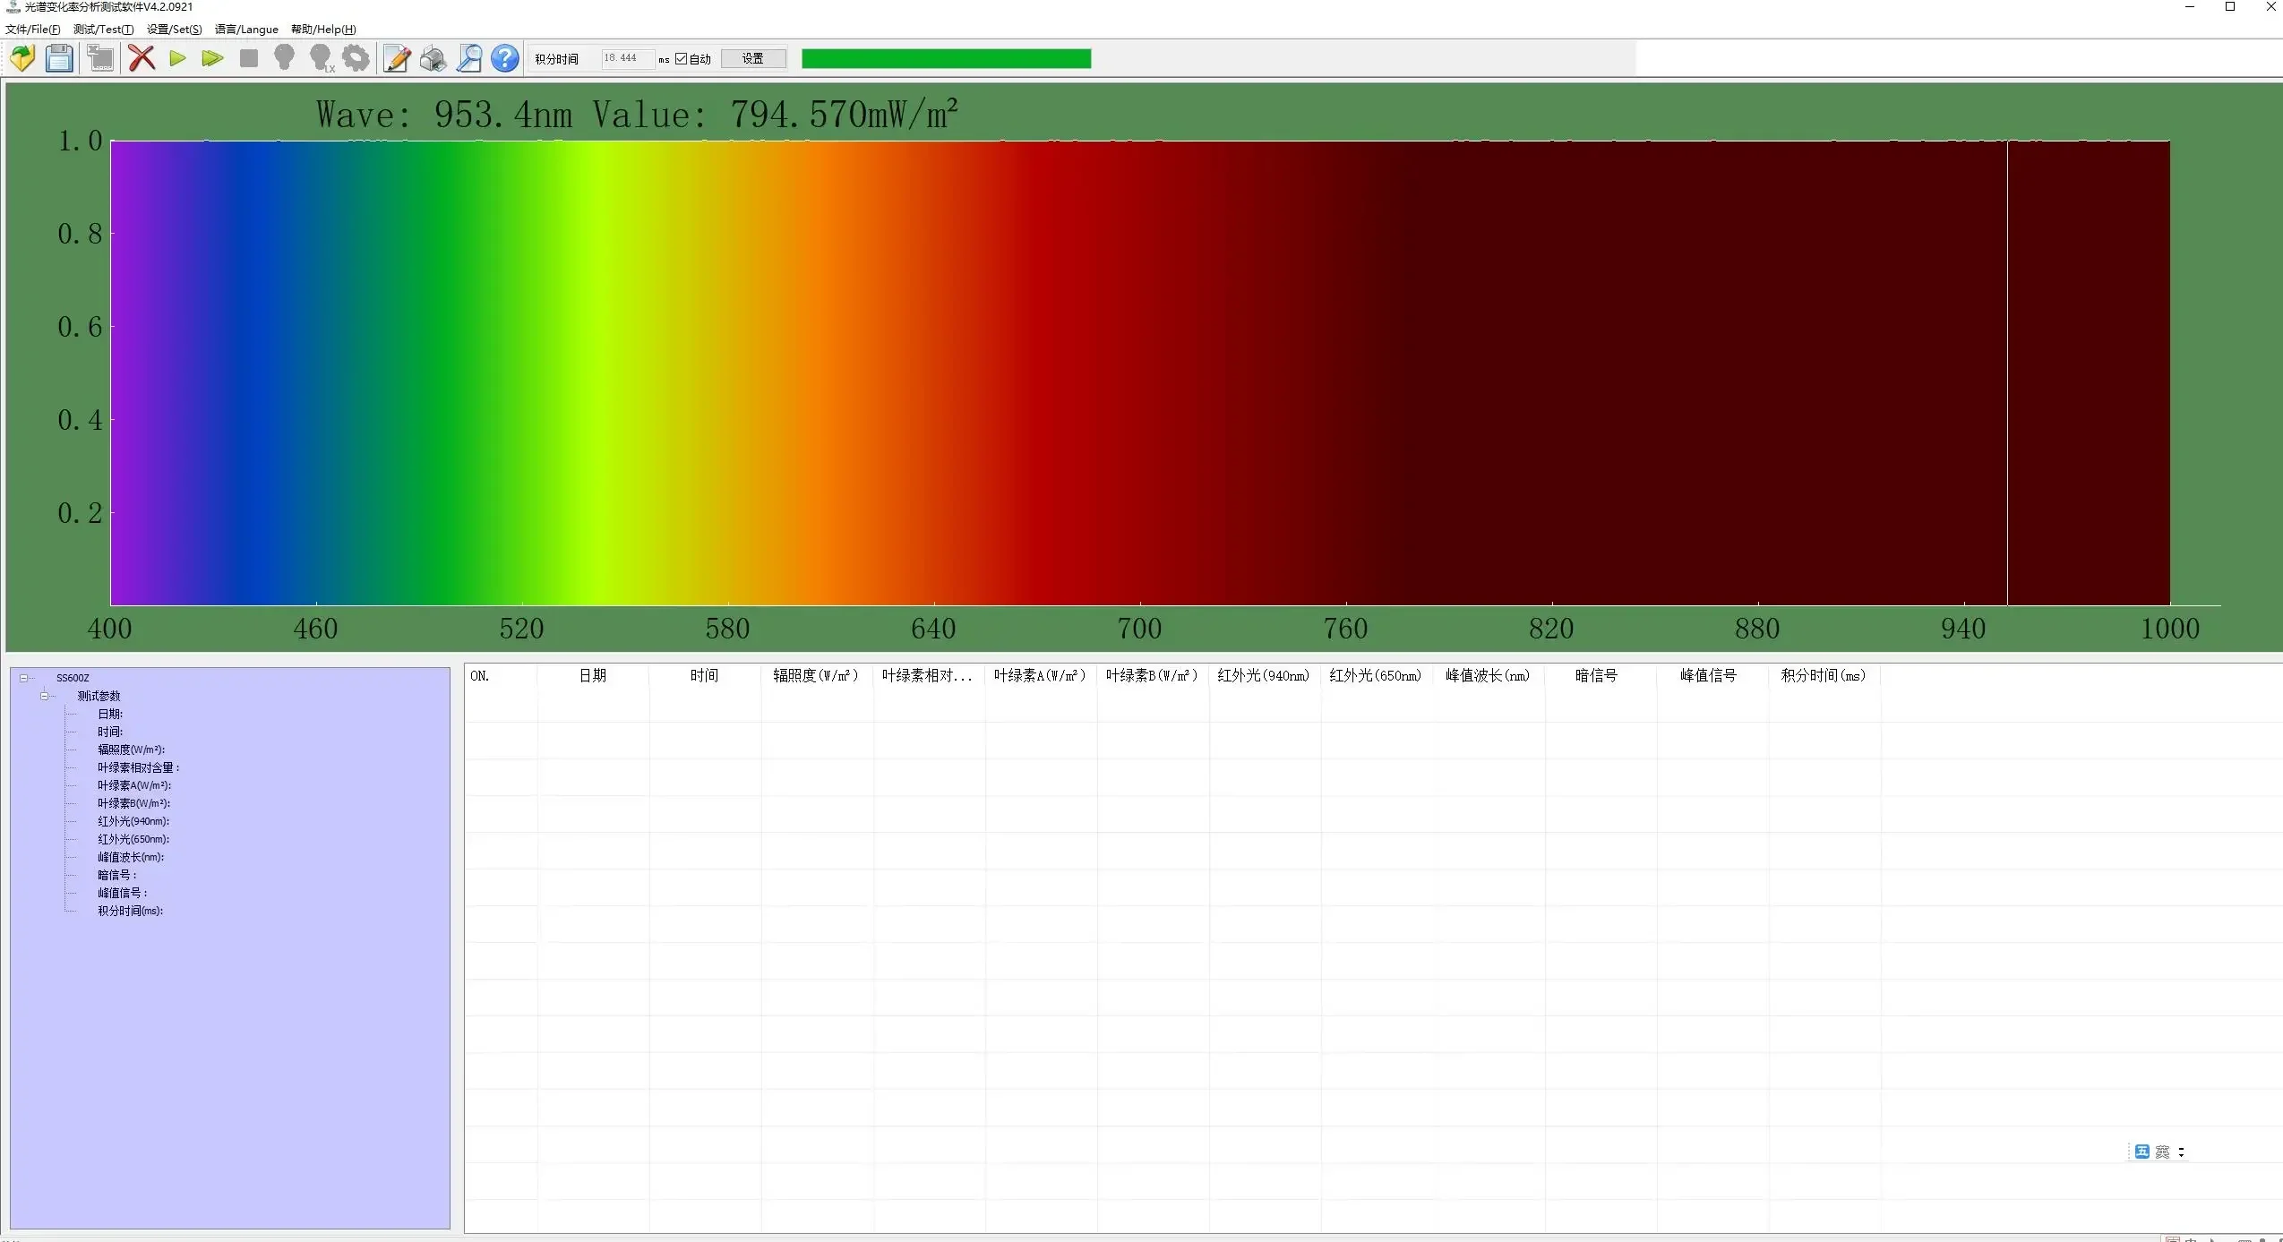This screenshot has width=2283, height=1242.
Task: Click the gray device connection icon
Action: coord(100,58)
